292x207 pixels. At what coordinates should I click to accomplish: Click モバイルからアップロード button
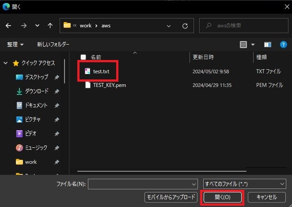171,197
